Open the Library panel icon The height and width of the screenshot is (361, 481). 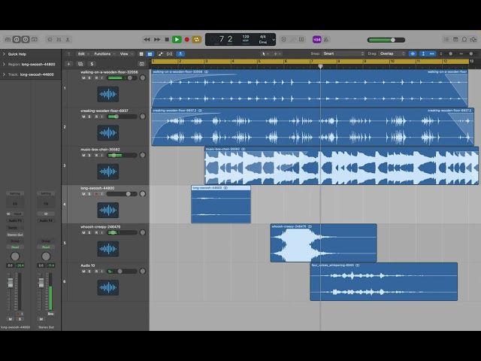click(x=8, y=40)
